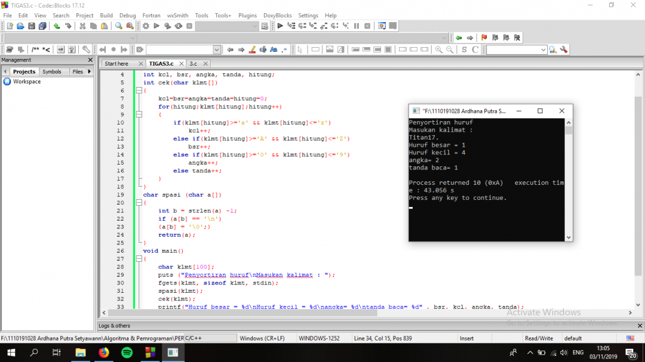Click the incremental search text field
This screenshot has width=645, height=362.
click(179, 49)
